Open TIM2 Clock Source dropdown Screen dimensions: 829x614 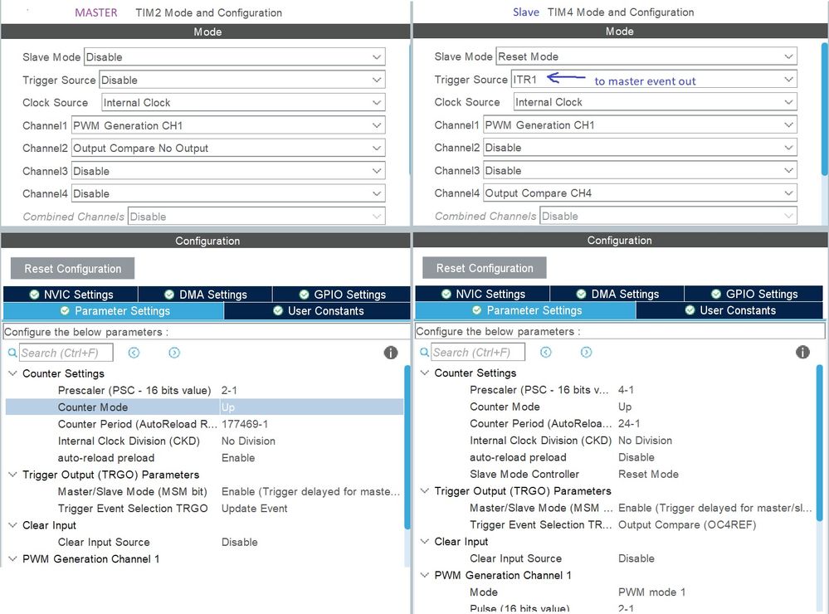243,103
